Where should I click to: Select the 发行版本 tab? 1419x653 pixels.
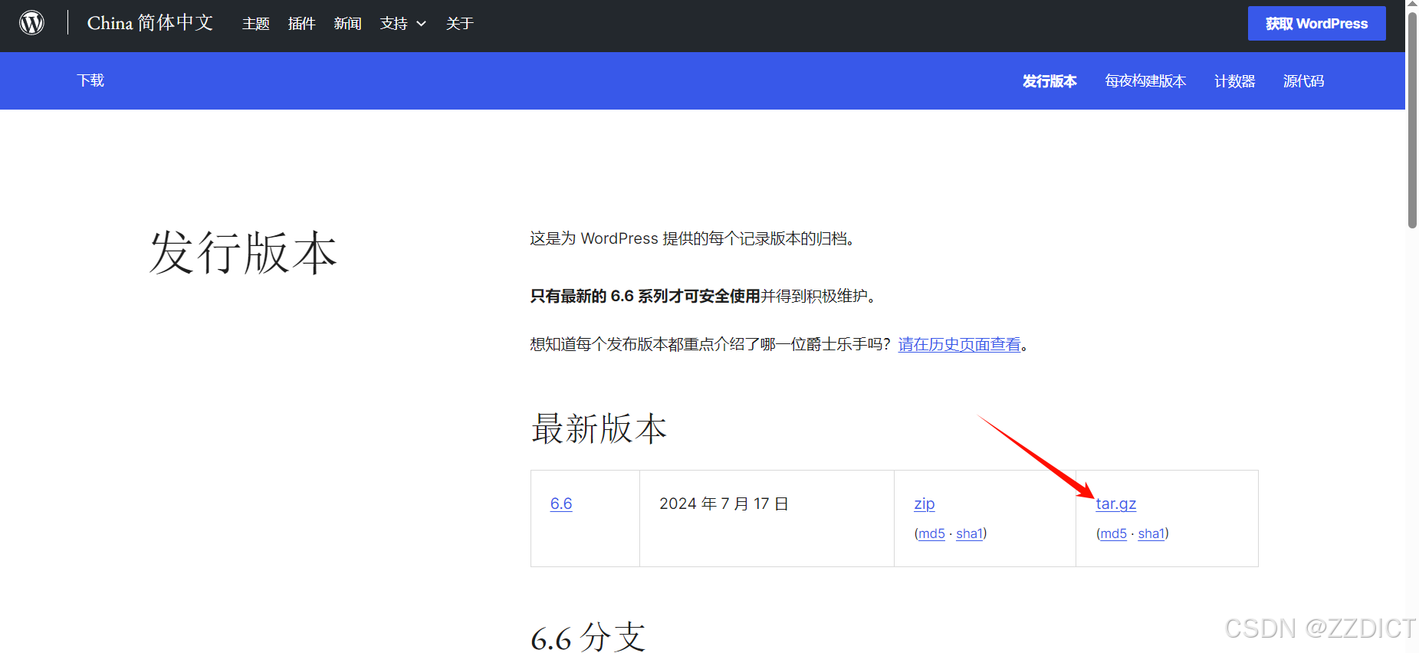1049,81
